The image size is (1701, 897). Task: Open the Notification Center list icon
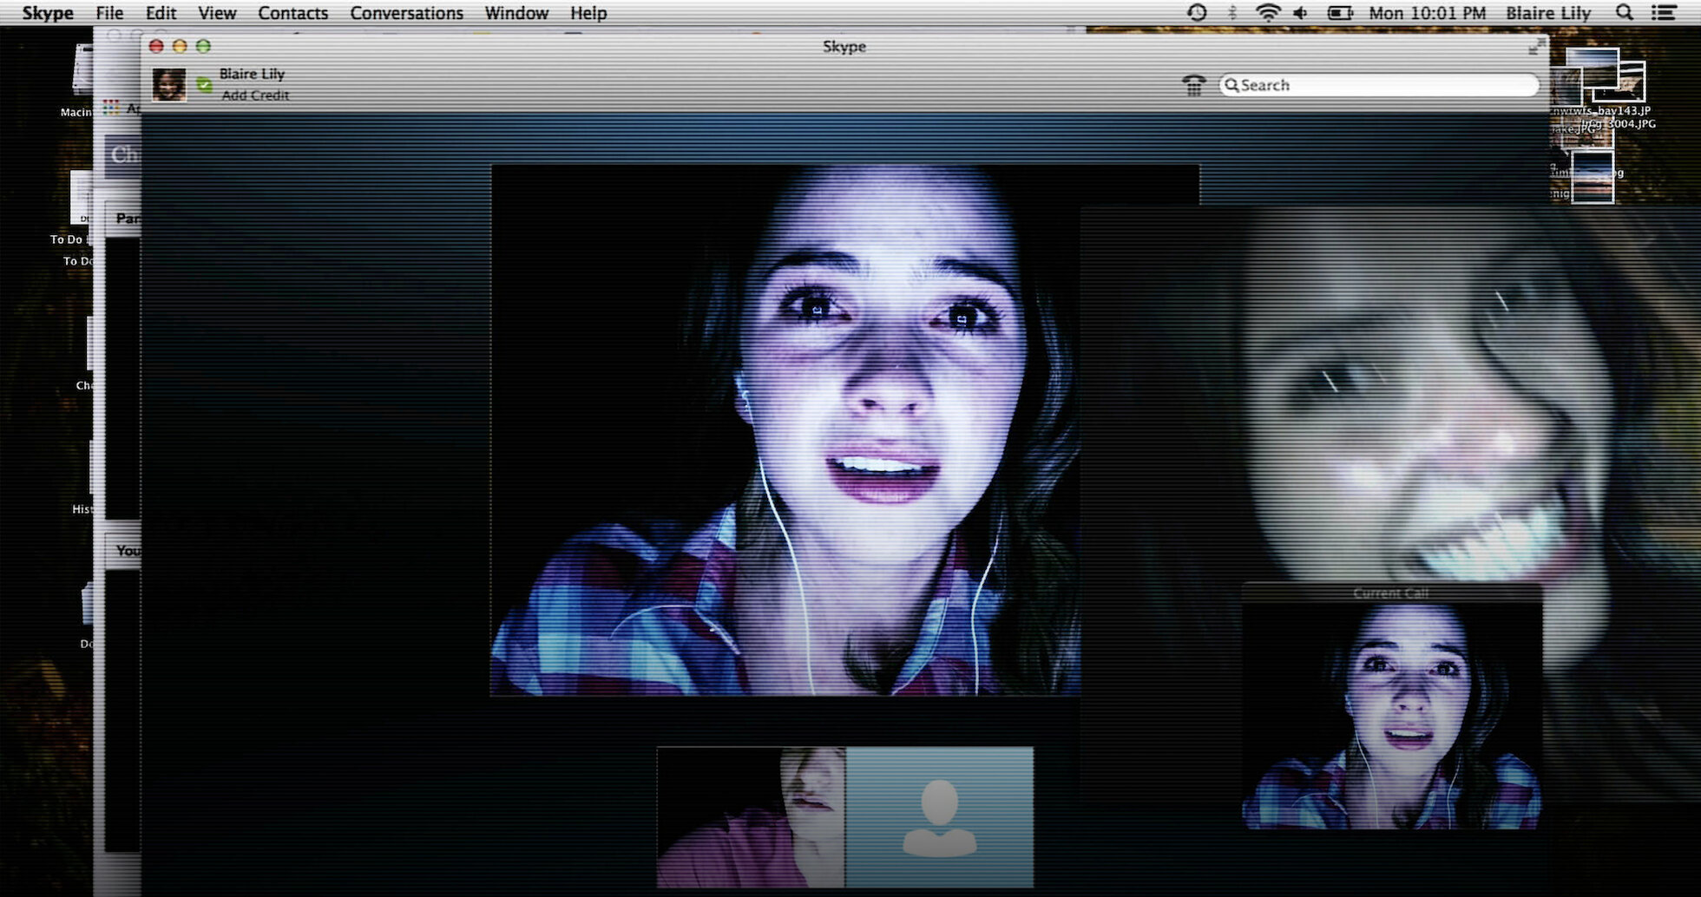[x=1664, y=13]
